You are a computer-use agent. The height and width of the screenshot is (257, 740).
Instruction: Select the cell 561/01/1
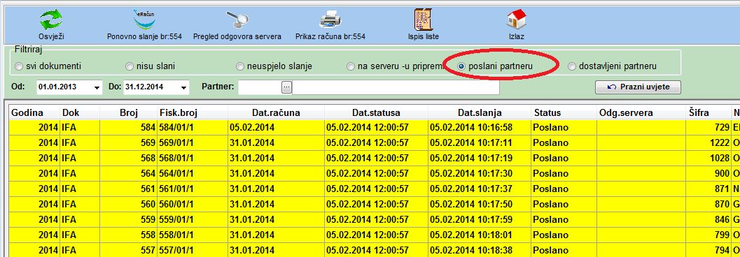(193, 189)
